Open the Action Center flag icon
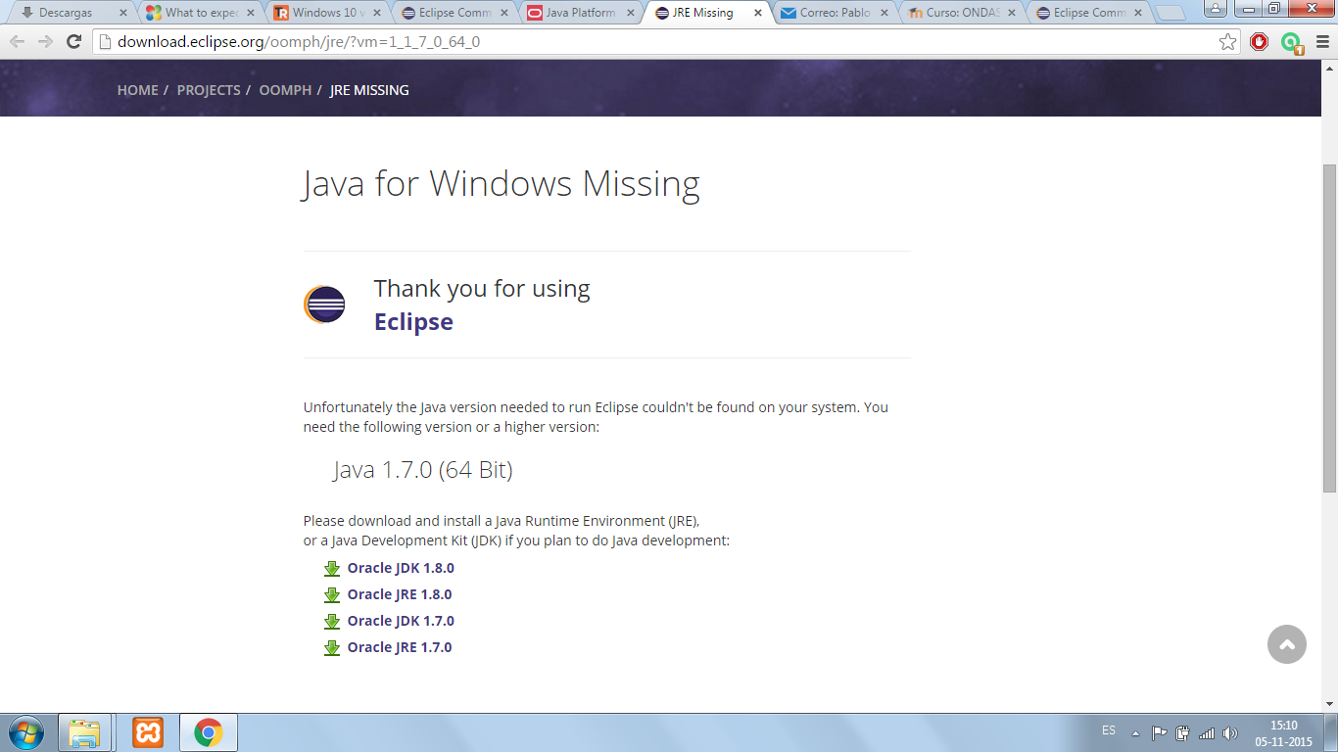Viewport: 1338px width, 752px height. [x=1160, y=732]
